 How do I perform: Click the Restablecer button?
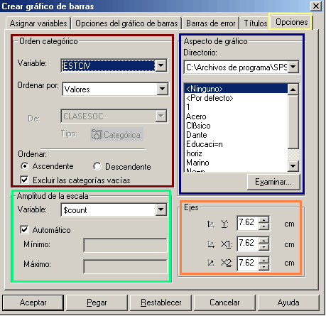point(161,303)
